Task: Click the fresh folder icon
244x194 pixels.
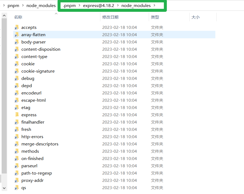Action: tap(17, 130)
